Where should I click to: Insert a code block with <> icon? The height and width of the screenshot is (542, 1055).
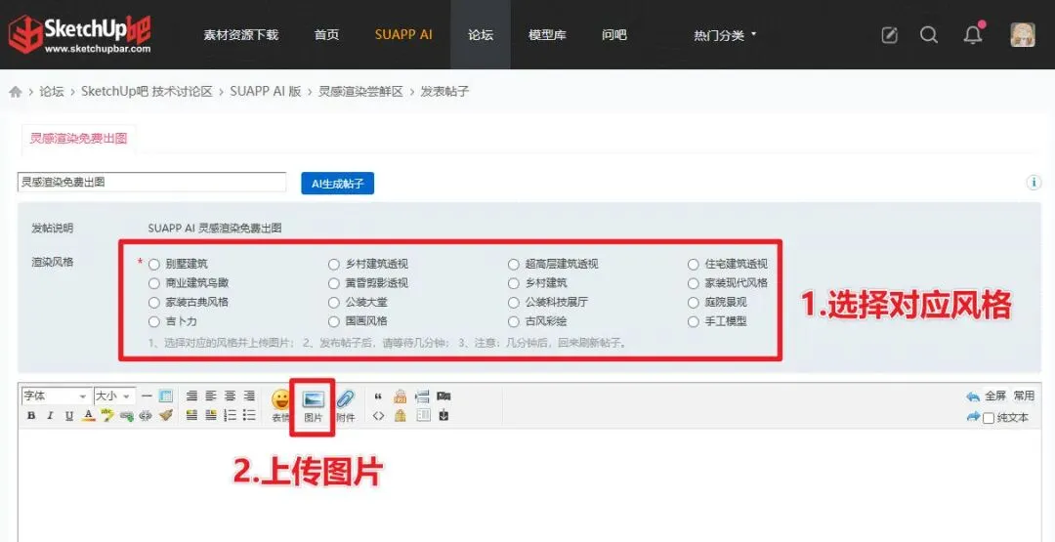tap(378, 416)
